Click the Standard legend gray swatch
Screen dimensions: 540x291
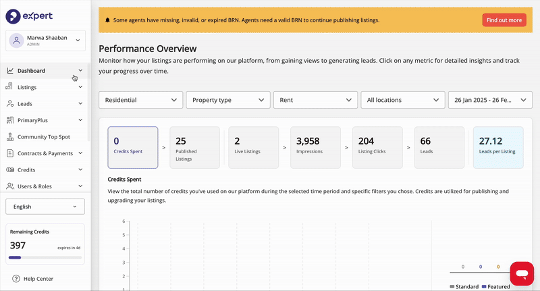point(452,286)
